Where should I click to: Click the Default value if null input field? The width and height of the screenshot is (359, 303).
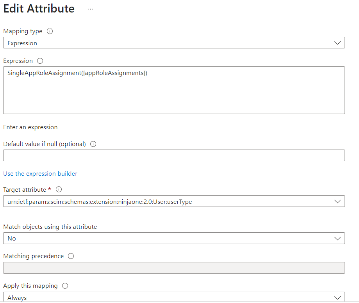(174, 155)
